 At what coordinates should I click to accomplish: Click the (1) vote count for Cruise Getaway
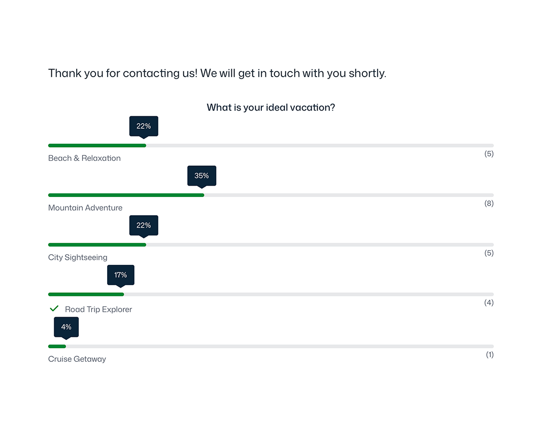pos(489,355)
